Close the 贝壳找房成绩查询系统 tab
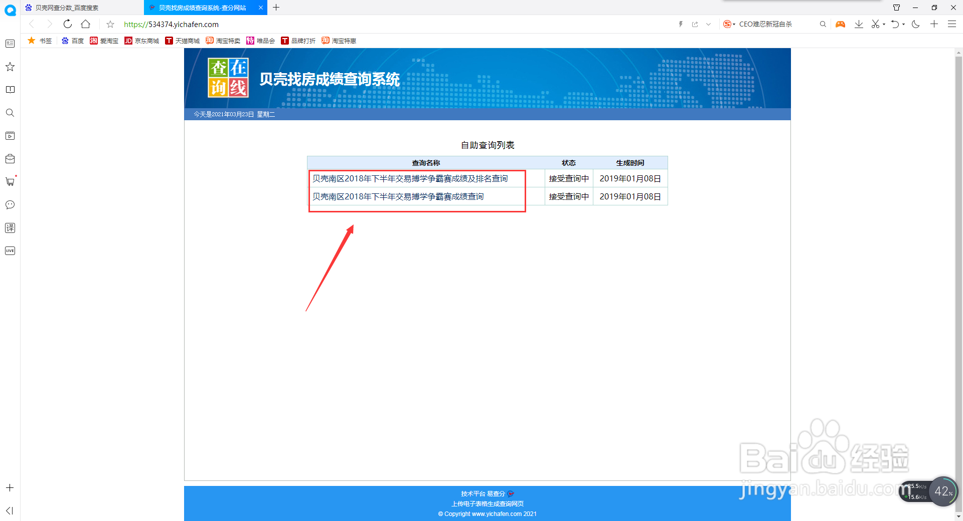Viewport: 963px width, 521px height. (261, 8)
